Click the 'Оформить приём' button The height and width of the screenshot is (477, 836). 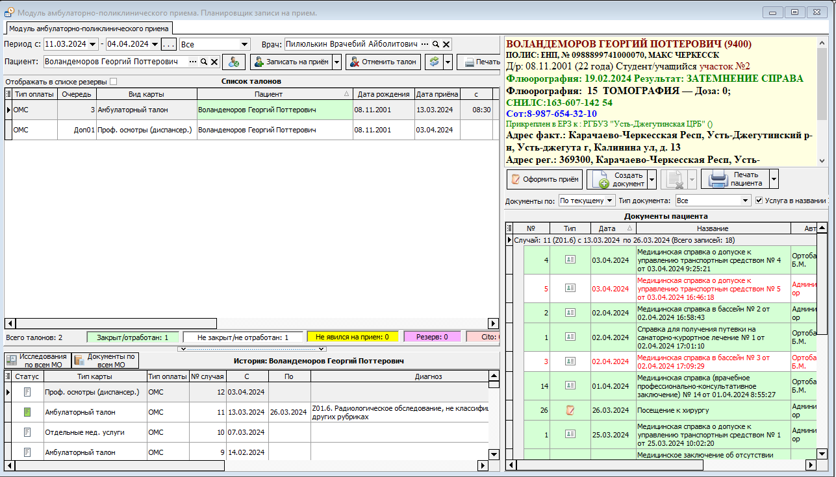544,179
